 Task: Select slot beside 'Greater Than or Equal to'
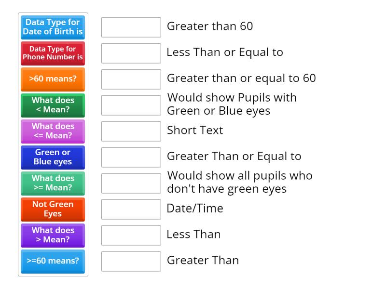(x=131, y=158)
